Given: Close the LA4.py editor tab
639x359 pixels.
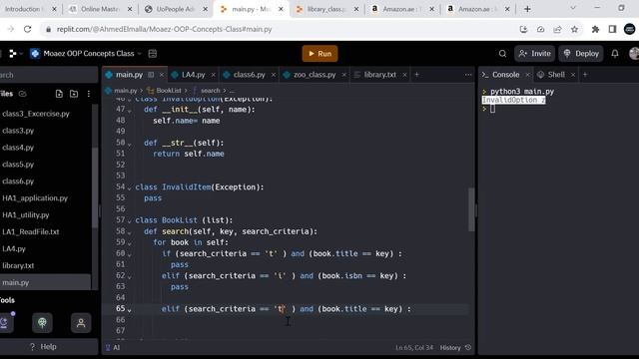Looking at the screenshot, I should [x=213, y=75].
